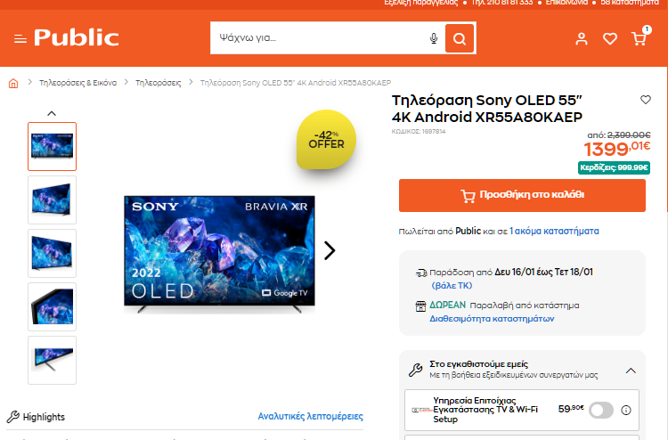Click the orange search magnifier button

click(460, 38)
